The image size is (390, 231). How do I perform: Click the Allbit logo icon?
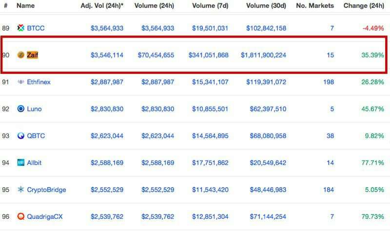tap(20, 162)
